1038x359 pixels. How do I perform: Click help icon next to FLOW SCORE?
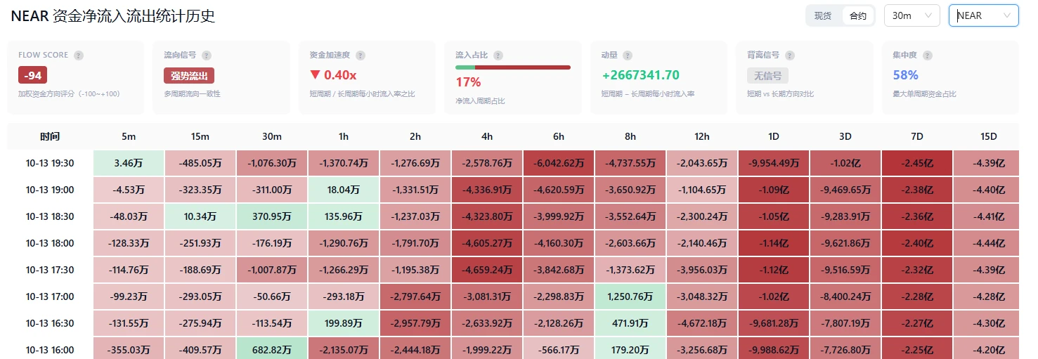pyautogui.click(x=79, y=56)
